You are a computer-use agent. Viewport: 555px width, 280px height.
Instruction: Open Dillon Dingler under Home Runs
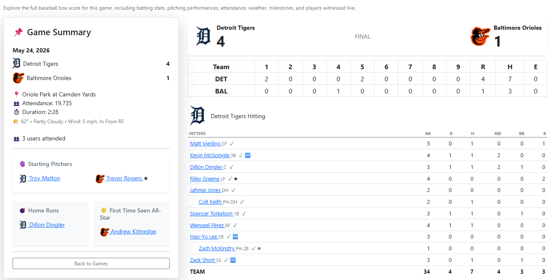[47, 225]
